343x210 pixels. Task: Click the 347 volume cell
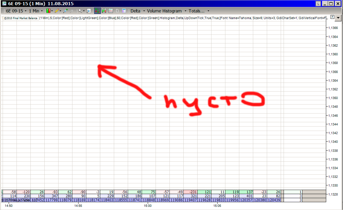click(51, 196)
